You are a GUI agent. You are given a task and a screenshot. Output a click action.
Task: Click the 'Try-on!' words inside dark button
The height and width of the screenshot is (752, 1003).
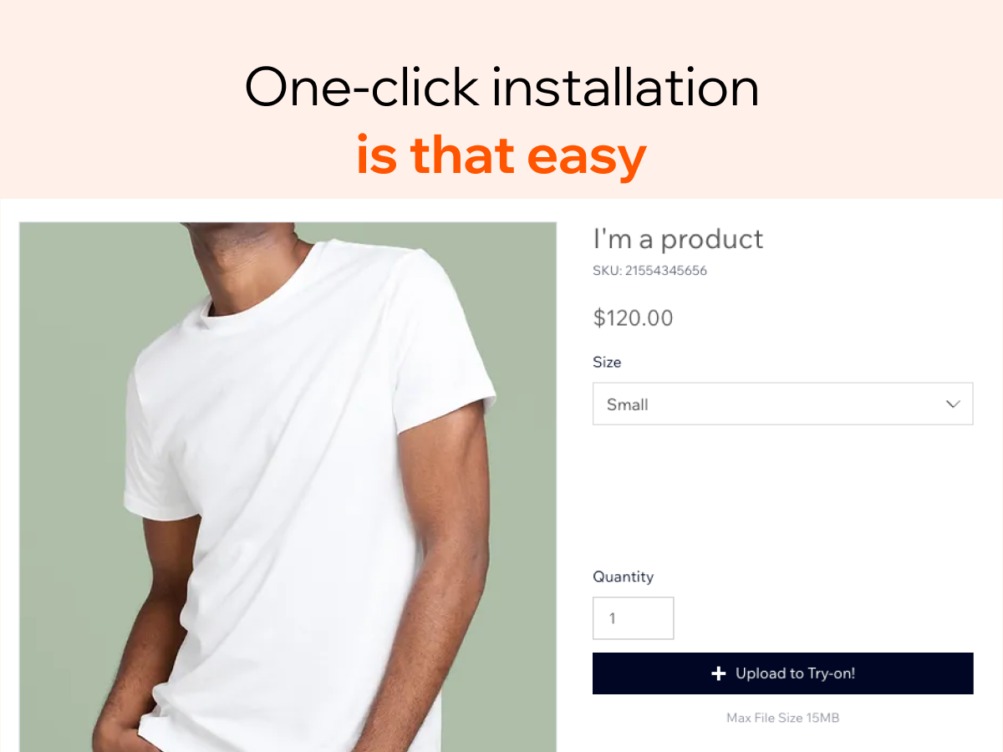(820, 673)
